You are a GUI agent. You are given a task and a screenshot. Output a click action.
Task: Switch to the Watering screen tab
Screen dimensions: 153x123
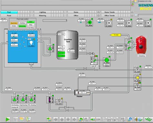pyautogui.click(x=43, y=15)
